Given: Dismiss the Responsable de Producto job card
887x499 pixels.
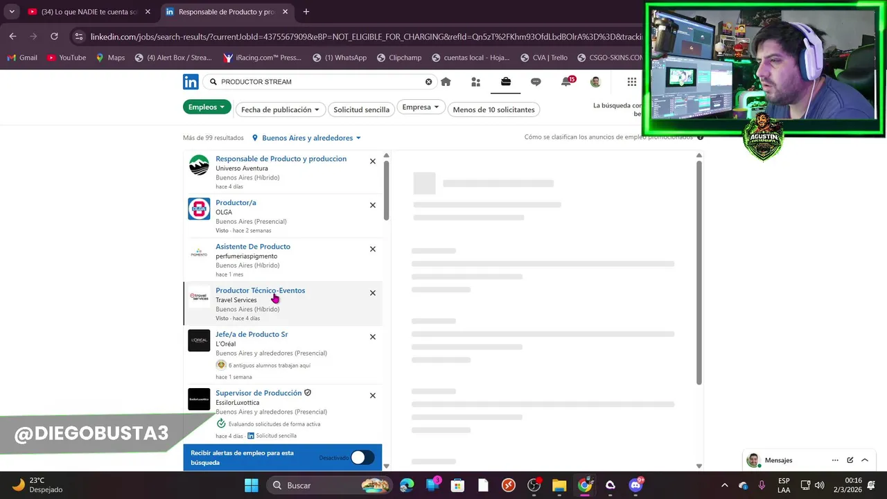Looking at the screenshot, I should 373,161.
